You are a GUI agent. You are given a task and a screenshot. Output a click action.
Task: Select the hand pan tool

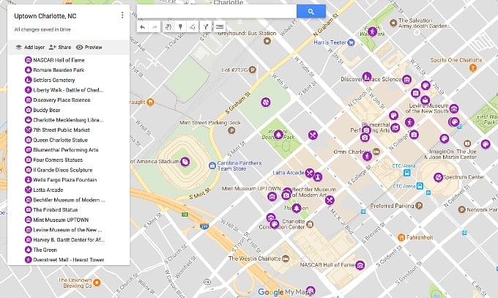(168, 27)
